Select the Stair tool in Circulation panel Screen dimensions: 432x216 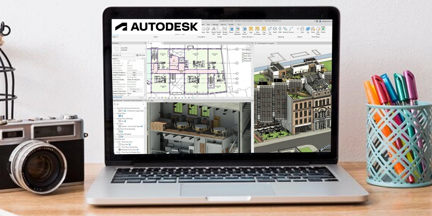click(208, 30)
